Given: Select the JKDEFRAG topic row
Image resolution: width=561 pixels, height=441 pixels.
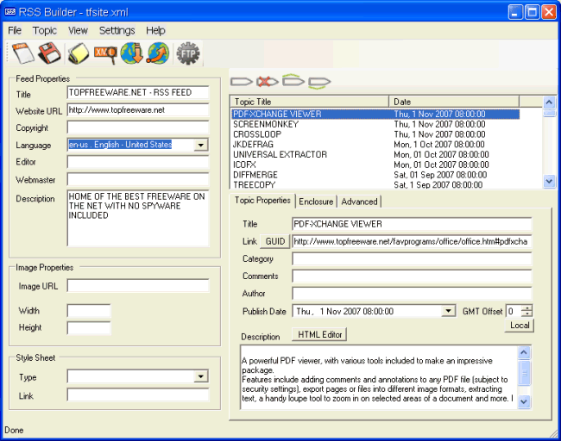Looking at the screenshot, I should (x=375, y=144).
